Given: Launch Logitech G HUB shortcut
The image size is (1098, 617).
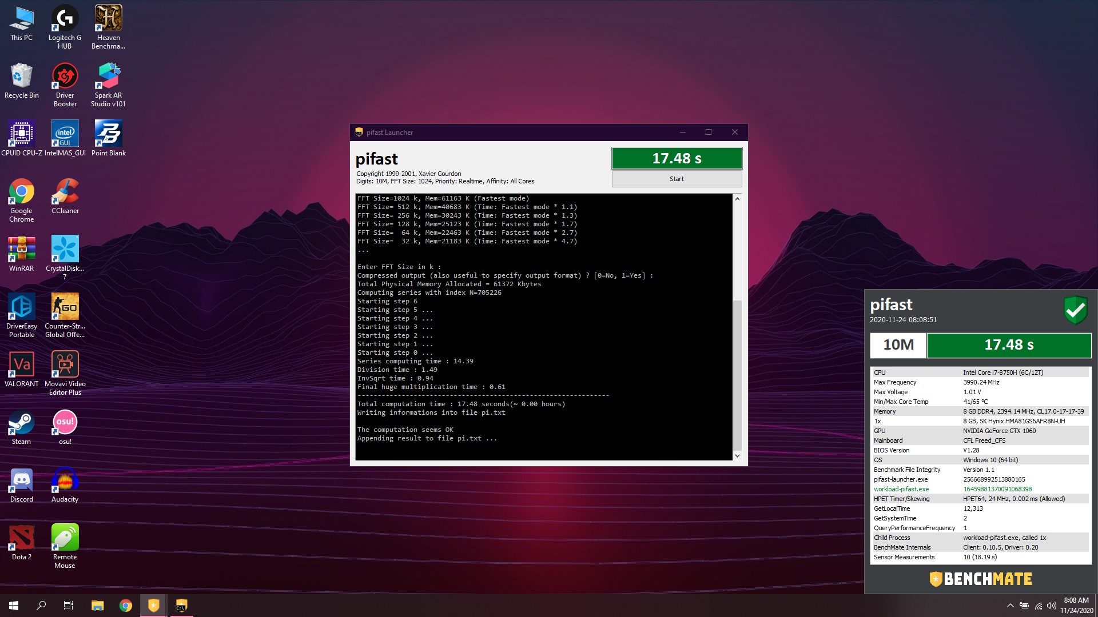Looking at the screenshot, I should pyautogui.click(x=65, y=27).
